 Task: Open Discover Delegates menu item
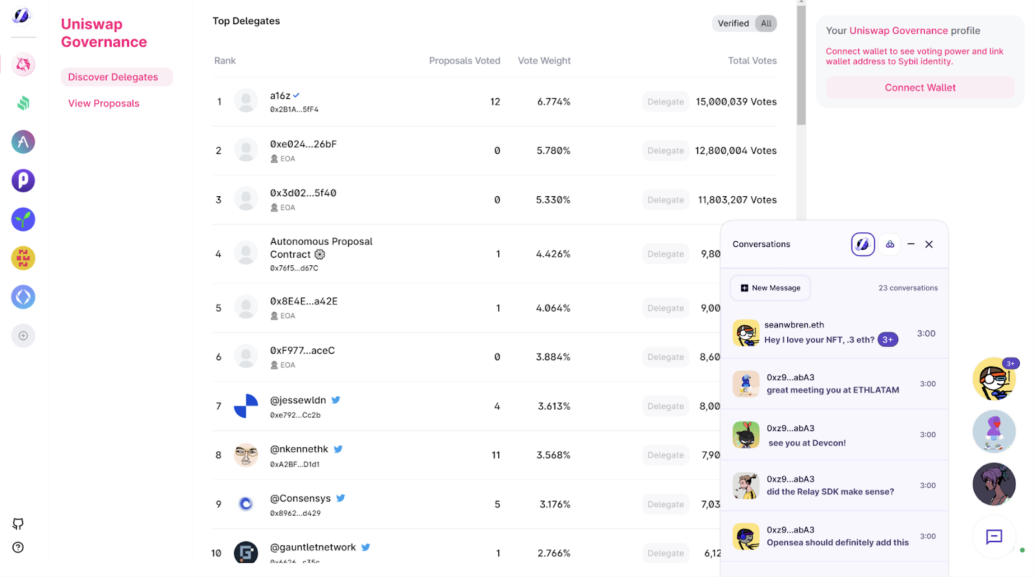(x=113, y=77)
